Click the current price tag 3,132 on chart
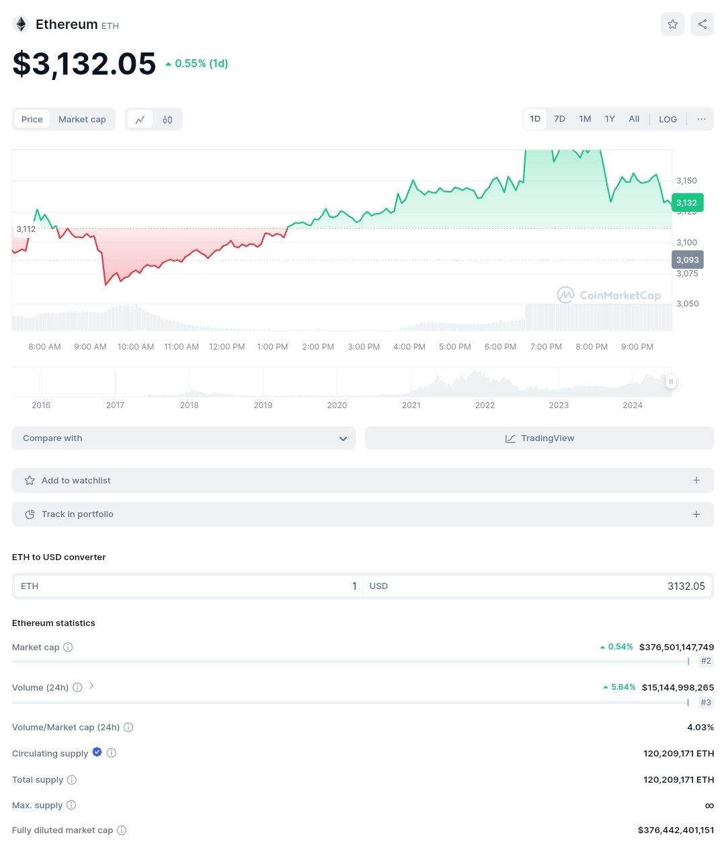The height and width of the screenshot is (858, 726). pos(687,202)
